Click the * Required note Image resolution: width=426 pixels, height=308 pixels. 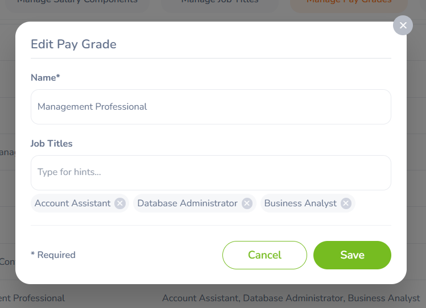click(x=53, y=255)
